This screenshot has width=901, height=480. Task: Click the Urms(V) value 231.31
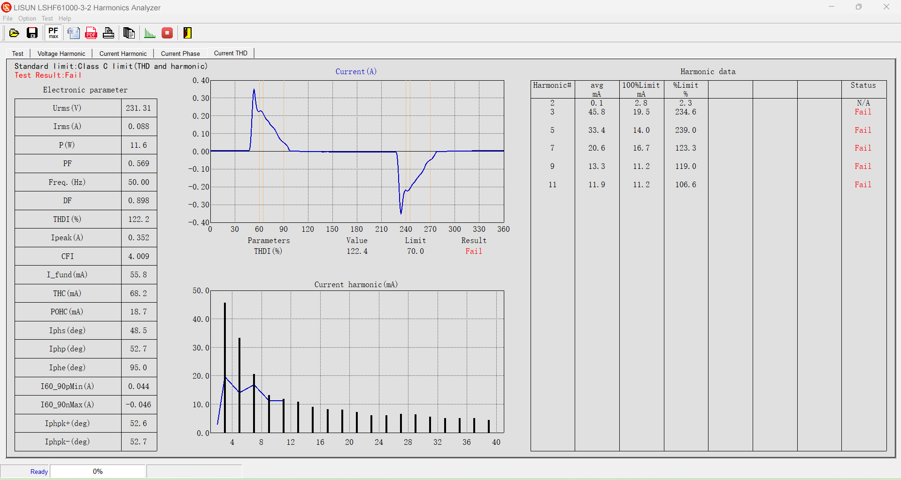point(139,108)
